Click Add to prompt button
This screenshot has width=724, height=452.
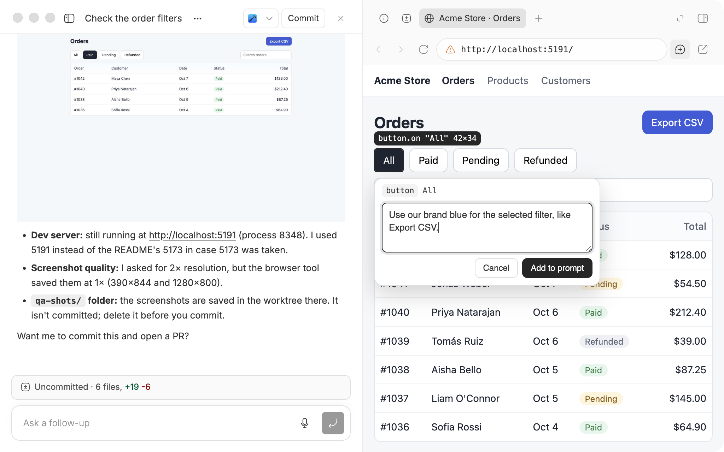pyautogui.click(x=557, y=268)
